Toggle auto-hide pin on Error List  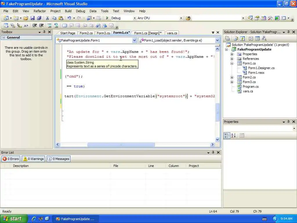point(213,152)
